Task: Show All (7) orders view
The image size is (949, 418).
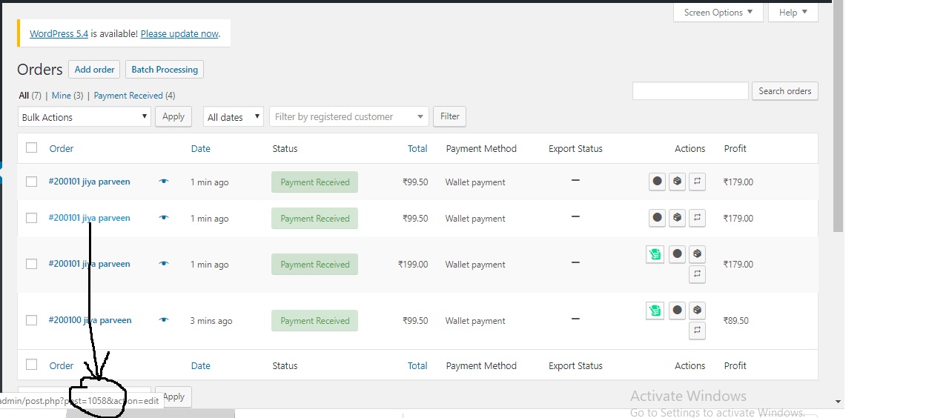Action: tap(30, 96)
